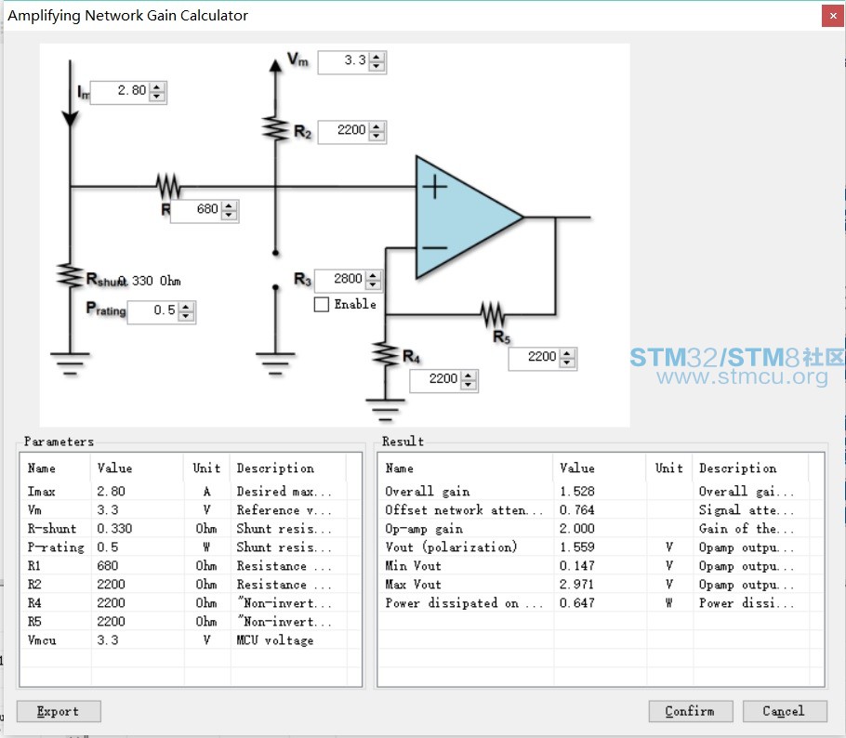846x738 pixels.
Task: Increase the R5 resistance spinner
Action: [567, 353]
